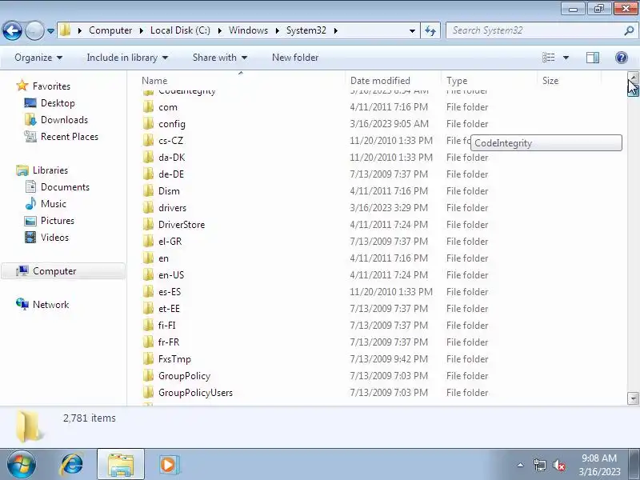Open the Organize menu
This screenshot has height=480, width=640.
[x=38, y=58]
